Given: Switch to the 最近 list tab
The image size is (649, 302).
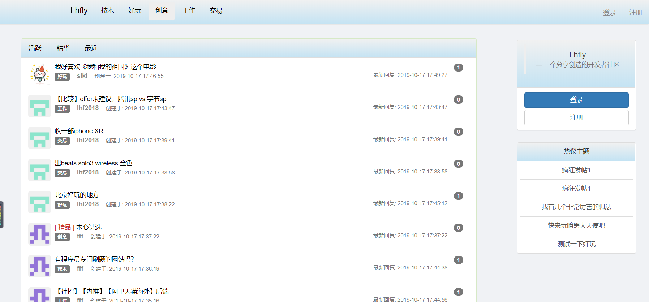Looking at the screenshot, I should click(91, 48).
